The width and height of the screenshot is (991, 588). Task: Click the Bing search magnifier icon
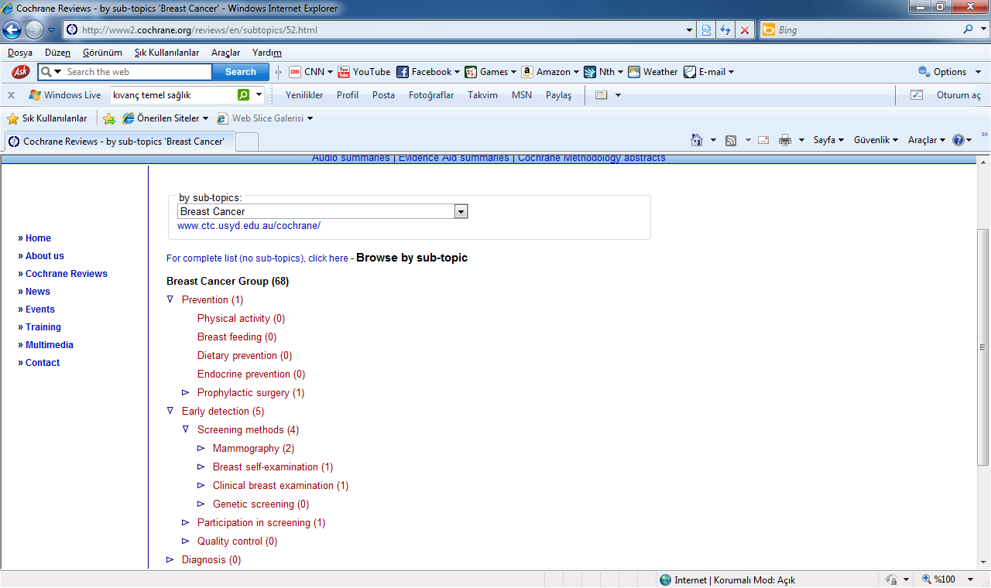click(969, 29)
